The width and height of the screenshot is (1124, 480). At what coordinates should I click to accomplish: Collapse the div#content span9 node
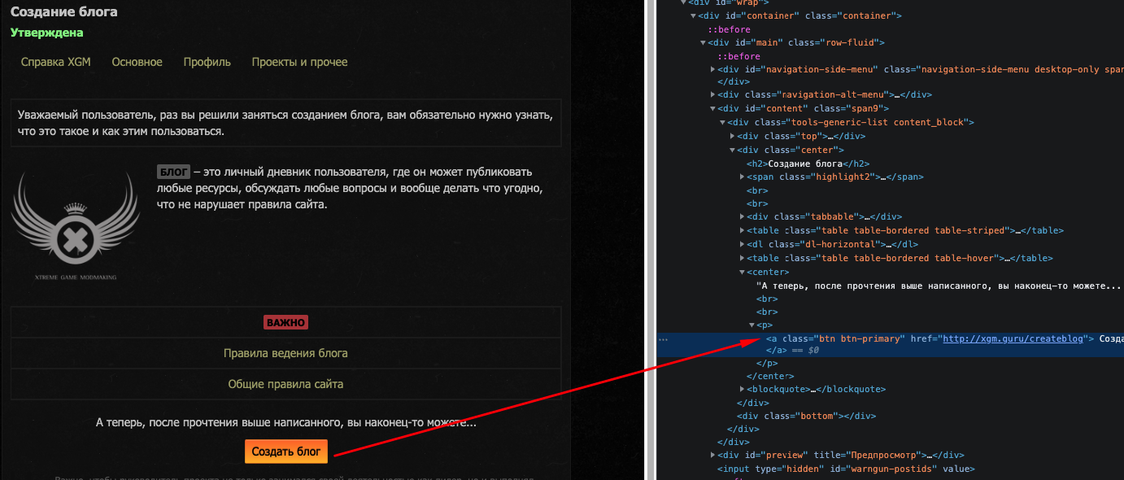click(712, 108)
